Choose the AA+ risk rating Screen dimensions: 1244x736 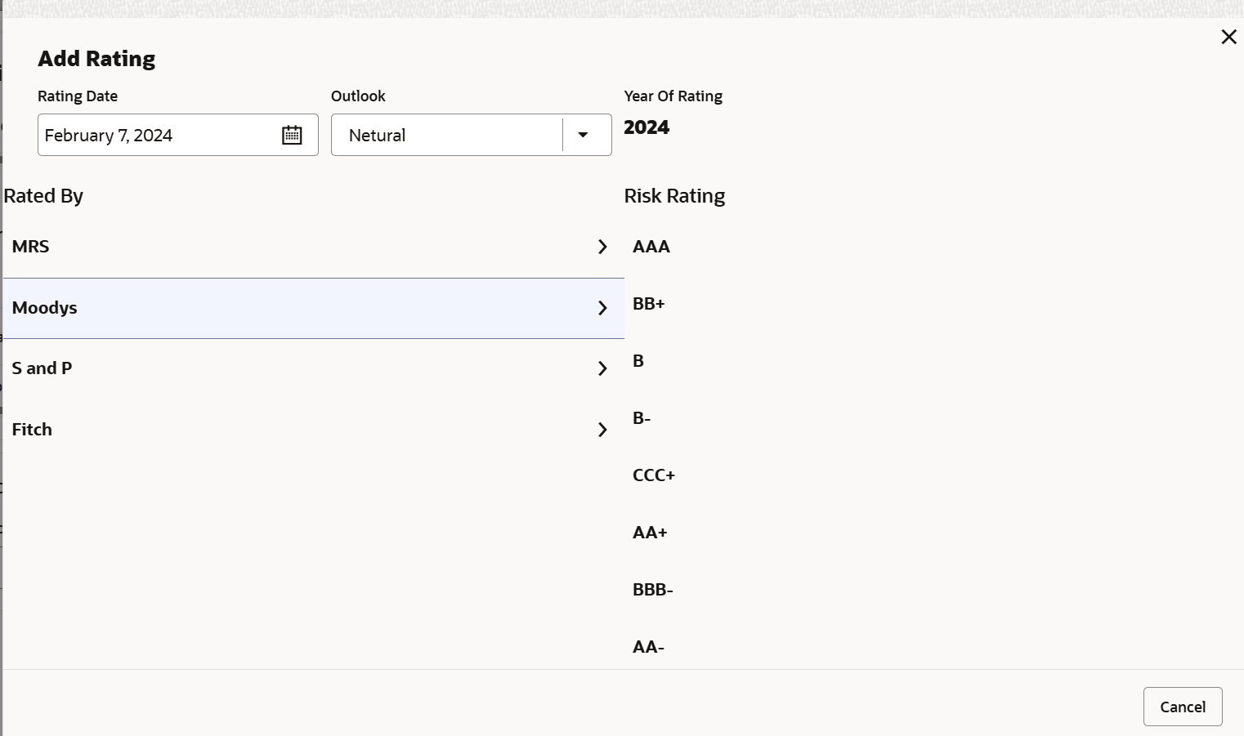coord(650,533)
